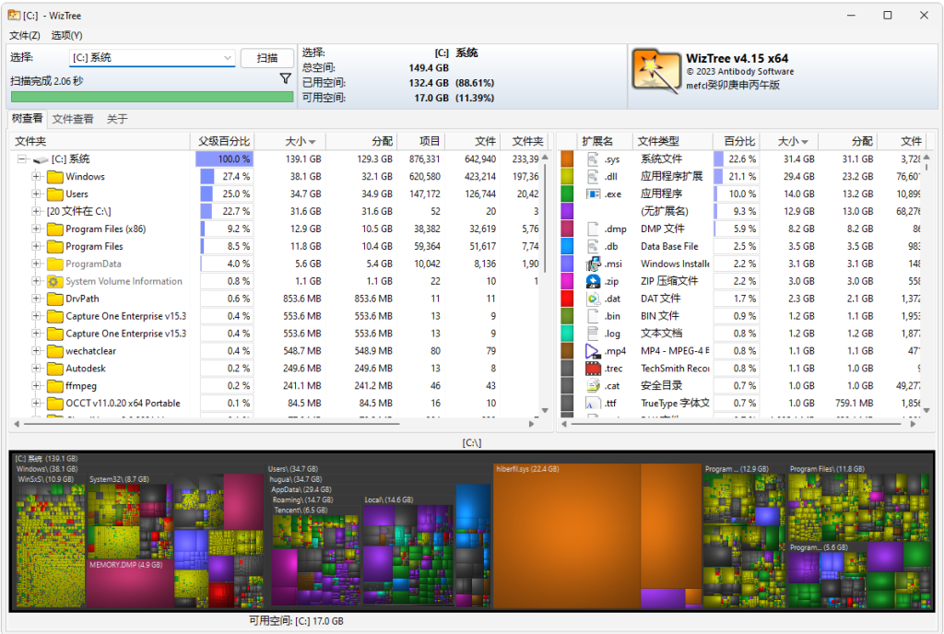Expand the Windows folder tree node
The height and width of the screenshot is (634, 944).
pyautogui.click(x=37, y=177)
